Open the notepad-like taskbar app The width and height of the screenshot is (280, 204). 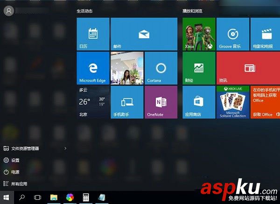click(x=102, y=197)
